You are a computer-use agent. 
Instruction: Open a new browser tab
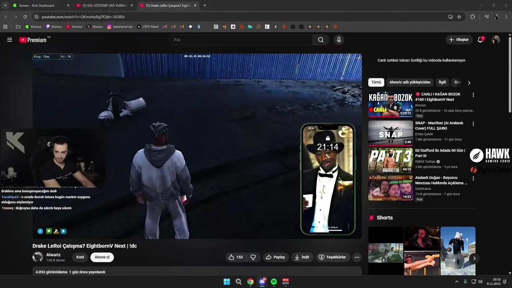coord(205,6)
